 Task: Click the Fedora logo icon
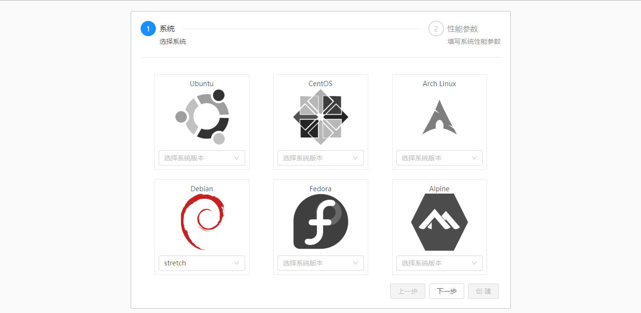pos(321,222)
